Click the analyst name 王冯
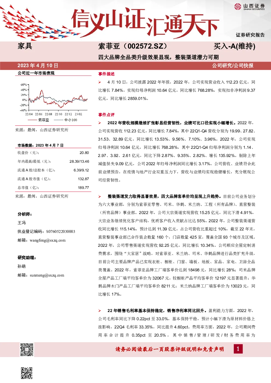Image resolution: width=271 pixels, height=383 pixels. tap(22, 223)
